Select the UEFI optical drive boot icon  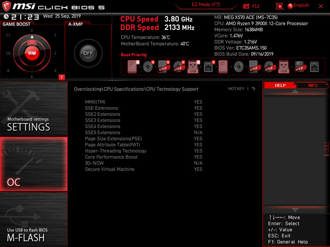[148, 67]
